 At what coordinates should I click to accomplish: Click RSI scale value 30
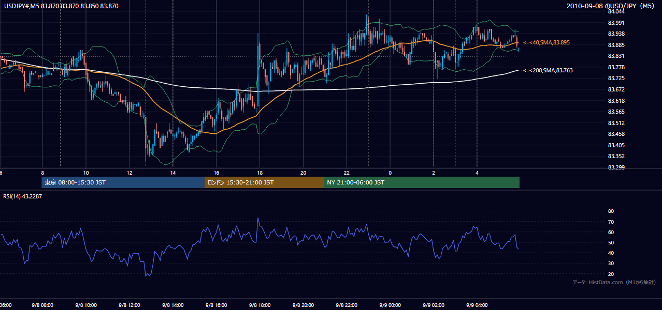[611, 263]
